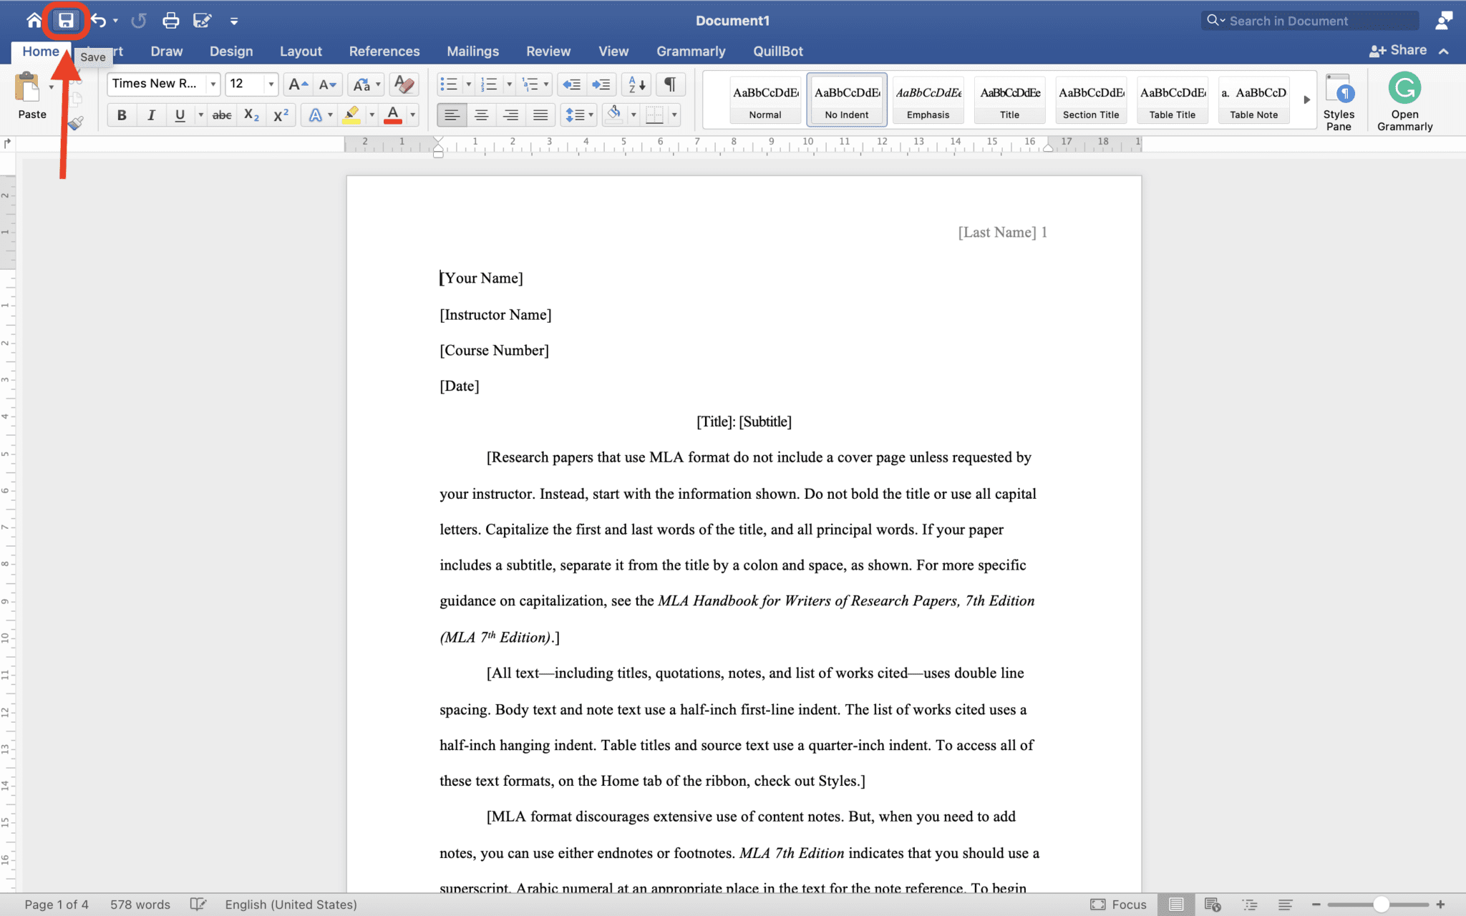Toggle bold formatting
Viewport: 1466px width, 916px height.
122,114
